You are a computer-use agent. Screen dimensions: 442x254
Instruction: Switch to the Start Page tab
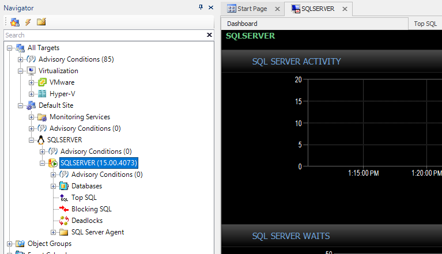point(252,9)
